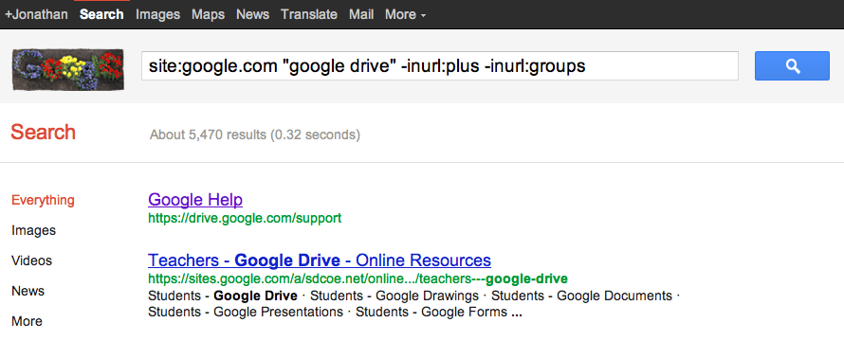Image resolution: width=844 pixels, height=341 pixels.
Task: Open News from the top bar
Action: point(252,14)
